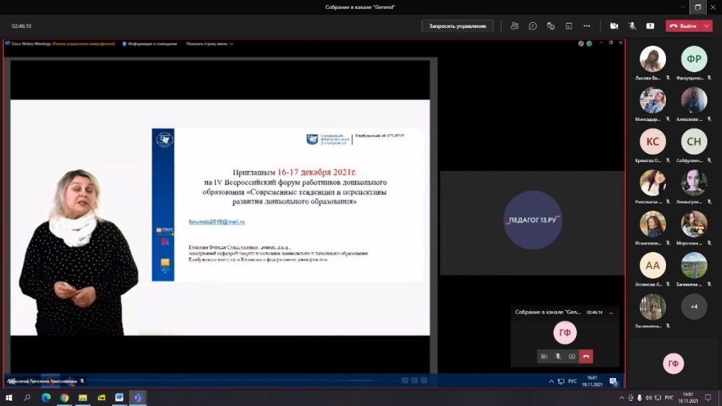Select the ФР participant avatar
722x406 pixels.
tap(694, 59)
